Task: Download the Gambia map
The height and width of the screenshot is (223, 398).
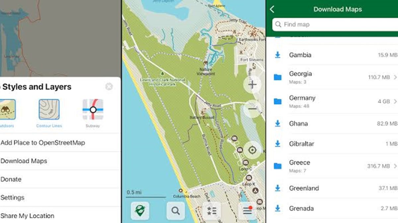Action: coord(278,55)
